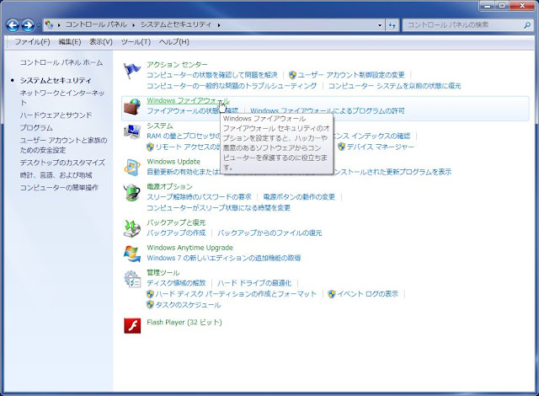
Task: Go to コントロール パネル ホーム
Action: click(x=61, y=62)
